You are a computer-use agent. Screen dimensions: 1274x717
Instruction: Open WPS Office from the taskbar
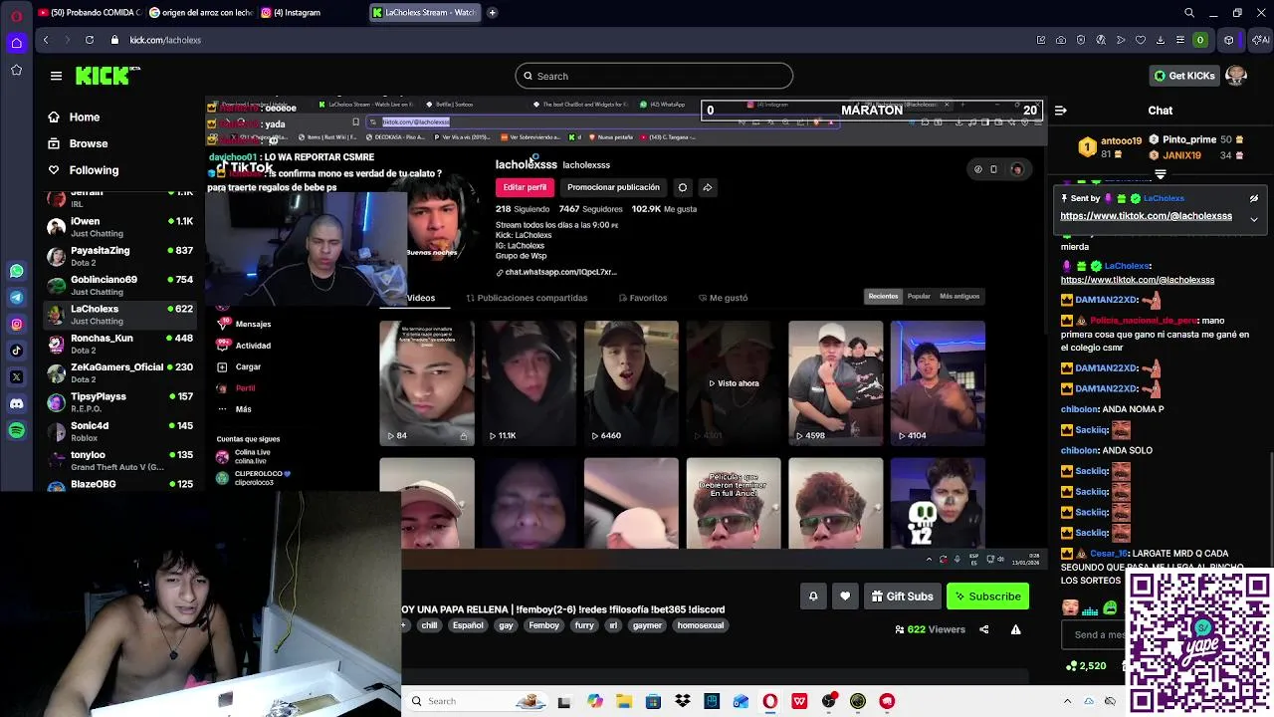coord(799,701)
